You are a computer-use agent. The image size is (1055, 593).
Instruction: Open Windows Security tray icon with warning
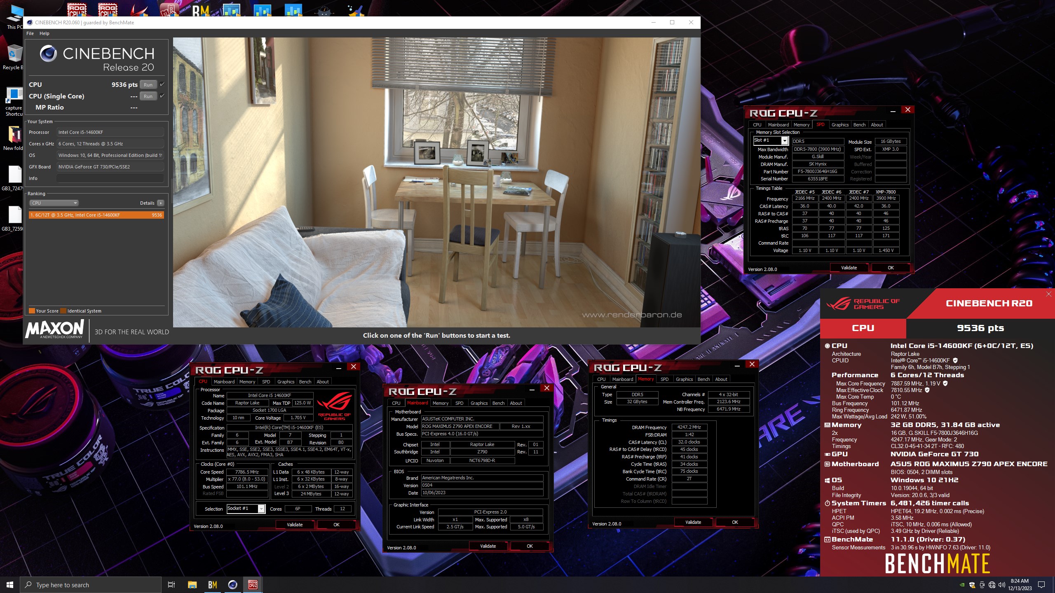coord(972,585)
